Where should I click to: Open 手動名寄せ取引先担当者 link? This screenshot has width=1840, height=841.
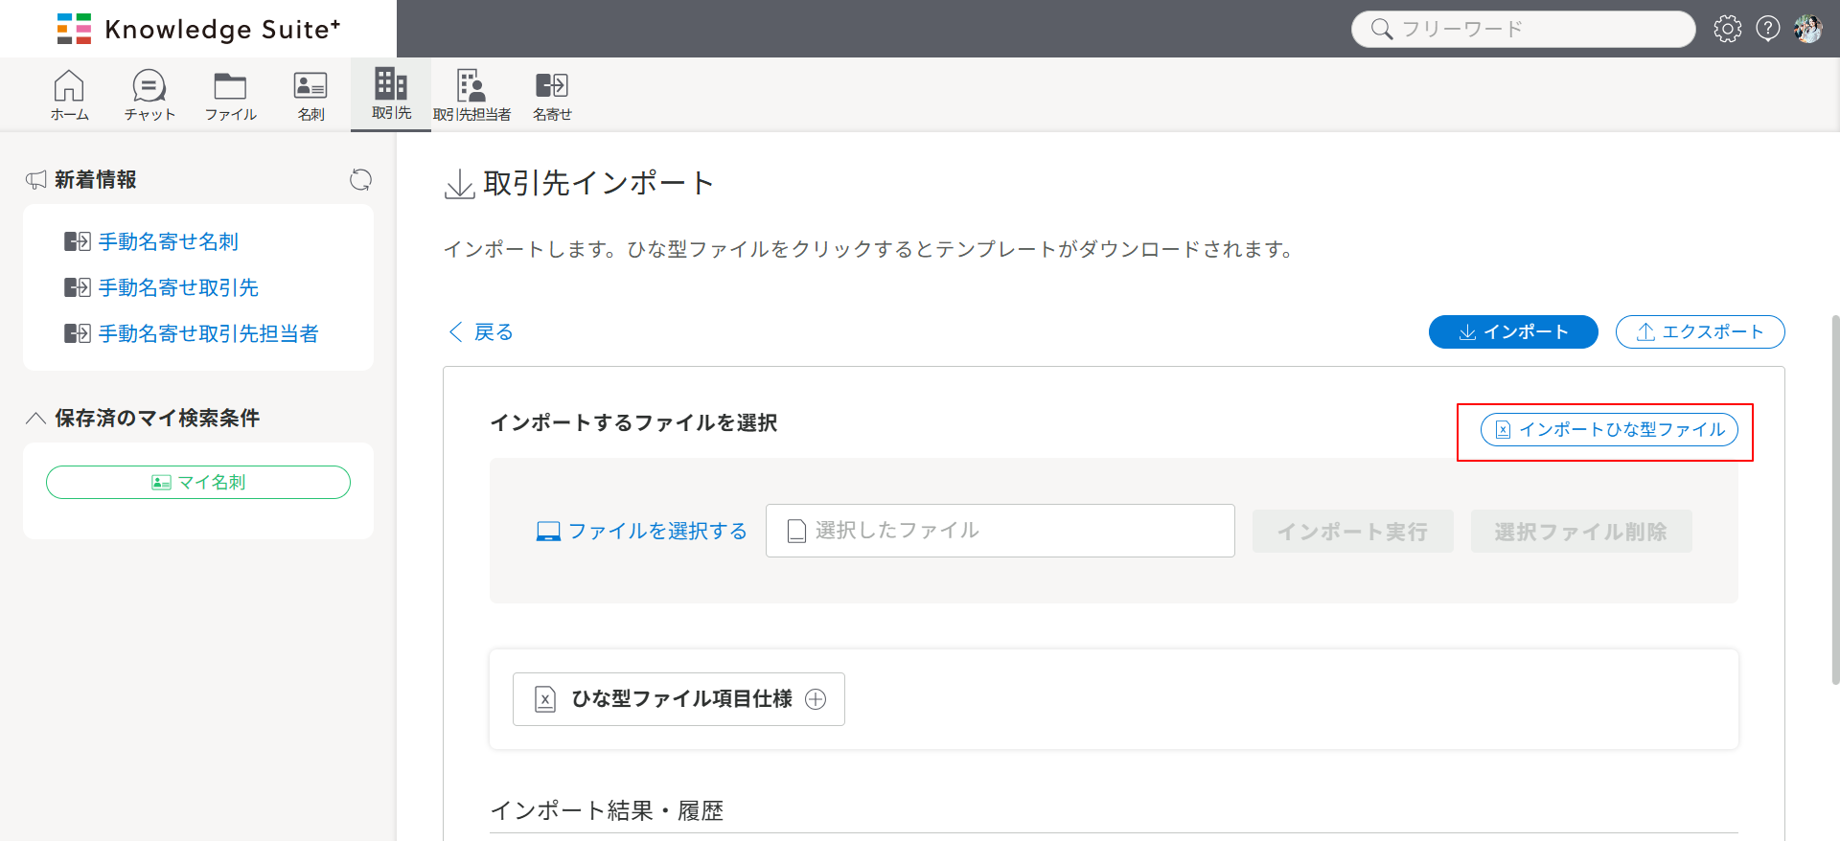(208, 333)
